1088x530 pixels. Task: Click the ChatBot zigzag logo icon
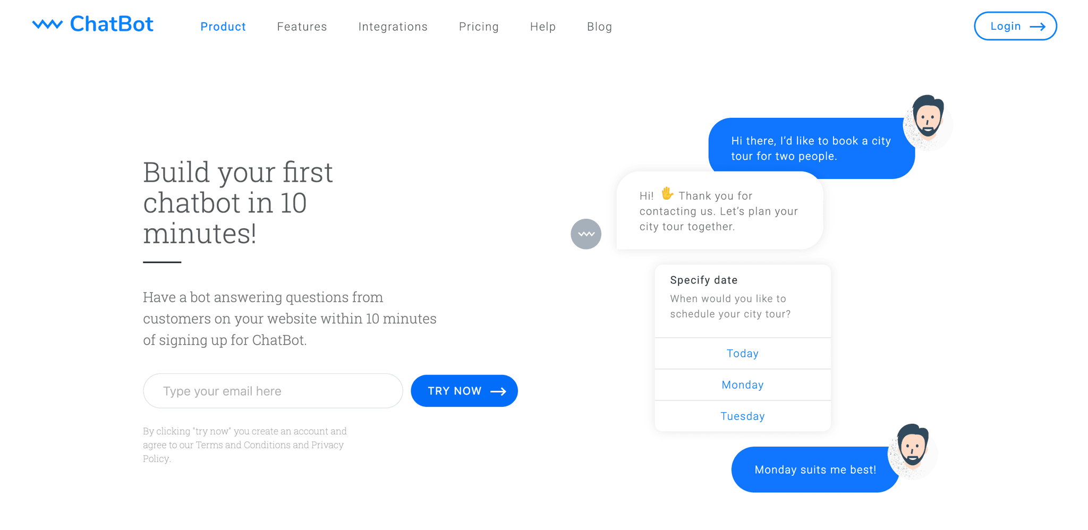(48, 23)
